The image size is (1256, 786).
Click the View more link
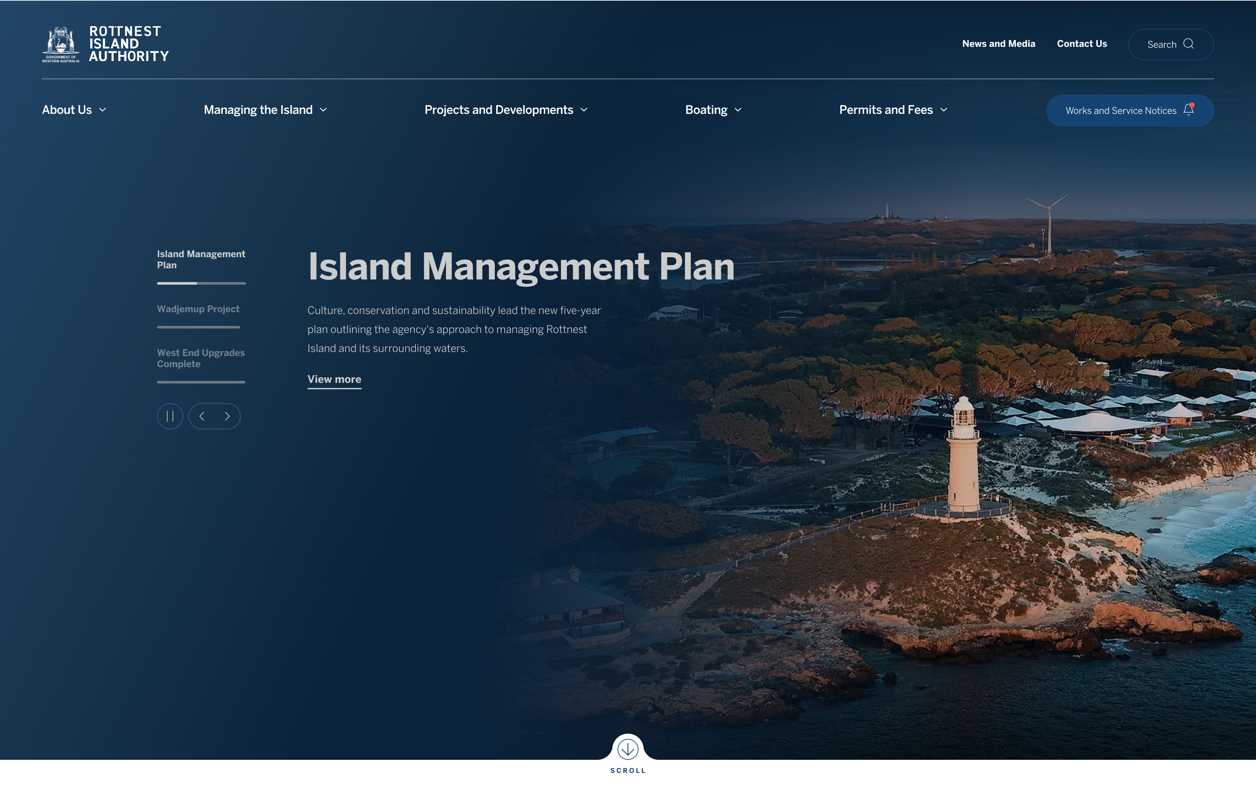click(x=334, y=380)
